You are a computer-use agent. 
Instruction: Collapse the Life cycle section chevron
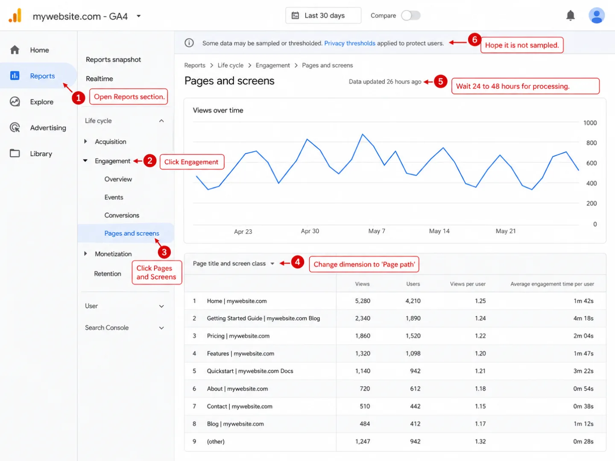161,121
